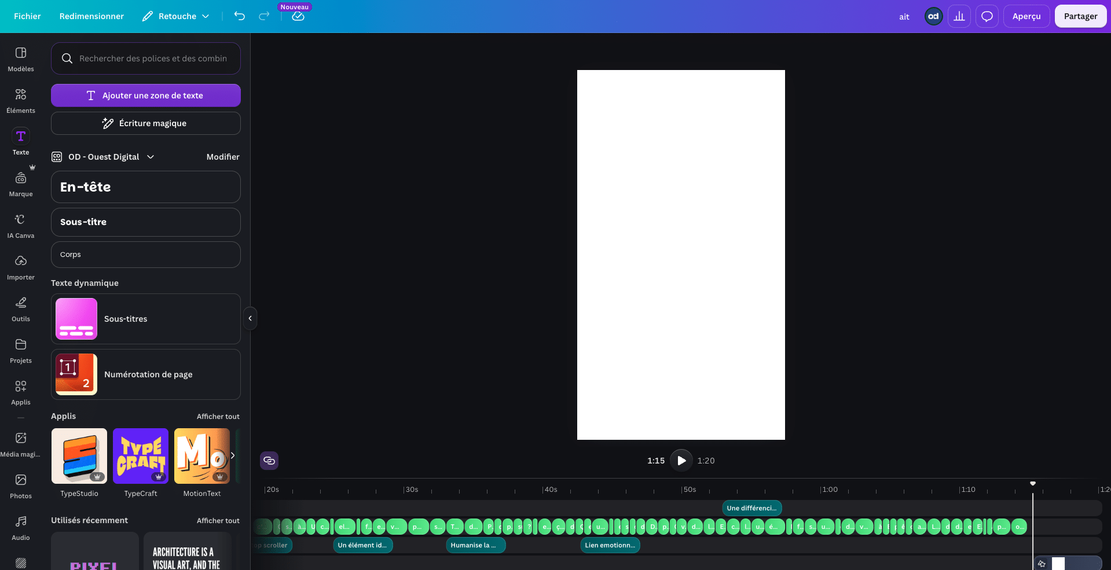
Task: Click Modifier next to brand kit
Action: coord(223,157)
